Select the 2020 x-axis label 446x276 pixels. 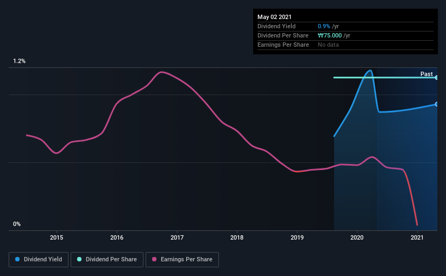pyautogui.click(x=357, y=237)
